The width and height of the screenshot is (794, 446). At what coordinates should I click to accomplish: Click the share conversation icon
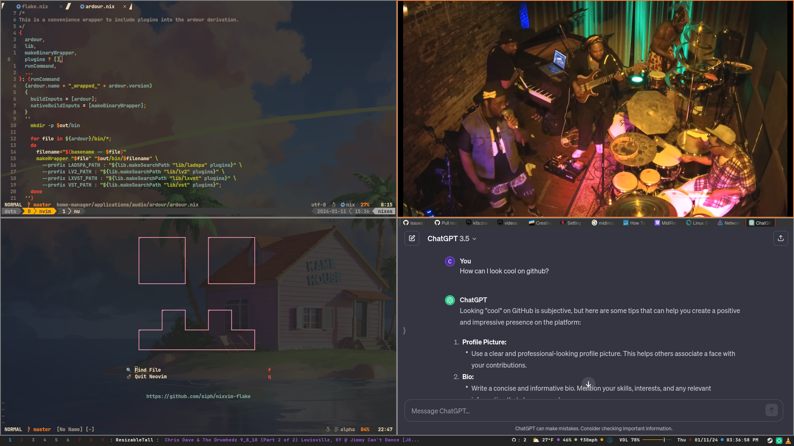point(780,238)
